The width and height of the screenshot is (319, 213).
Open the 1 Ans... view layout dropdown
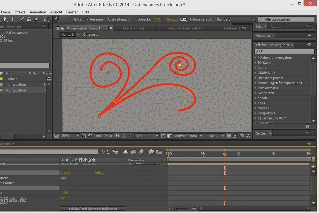(x=216, y=136)
